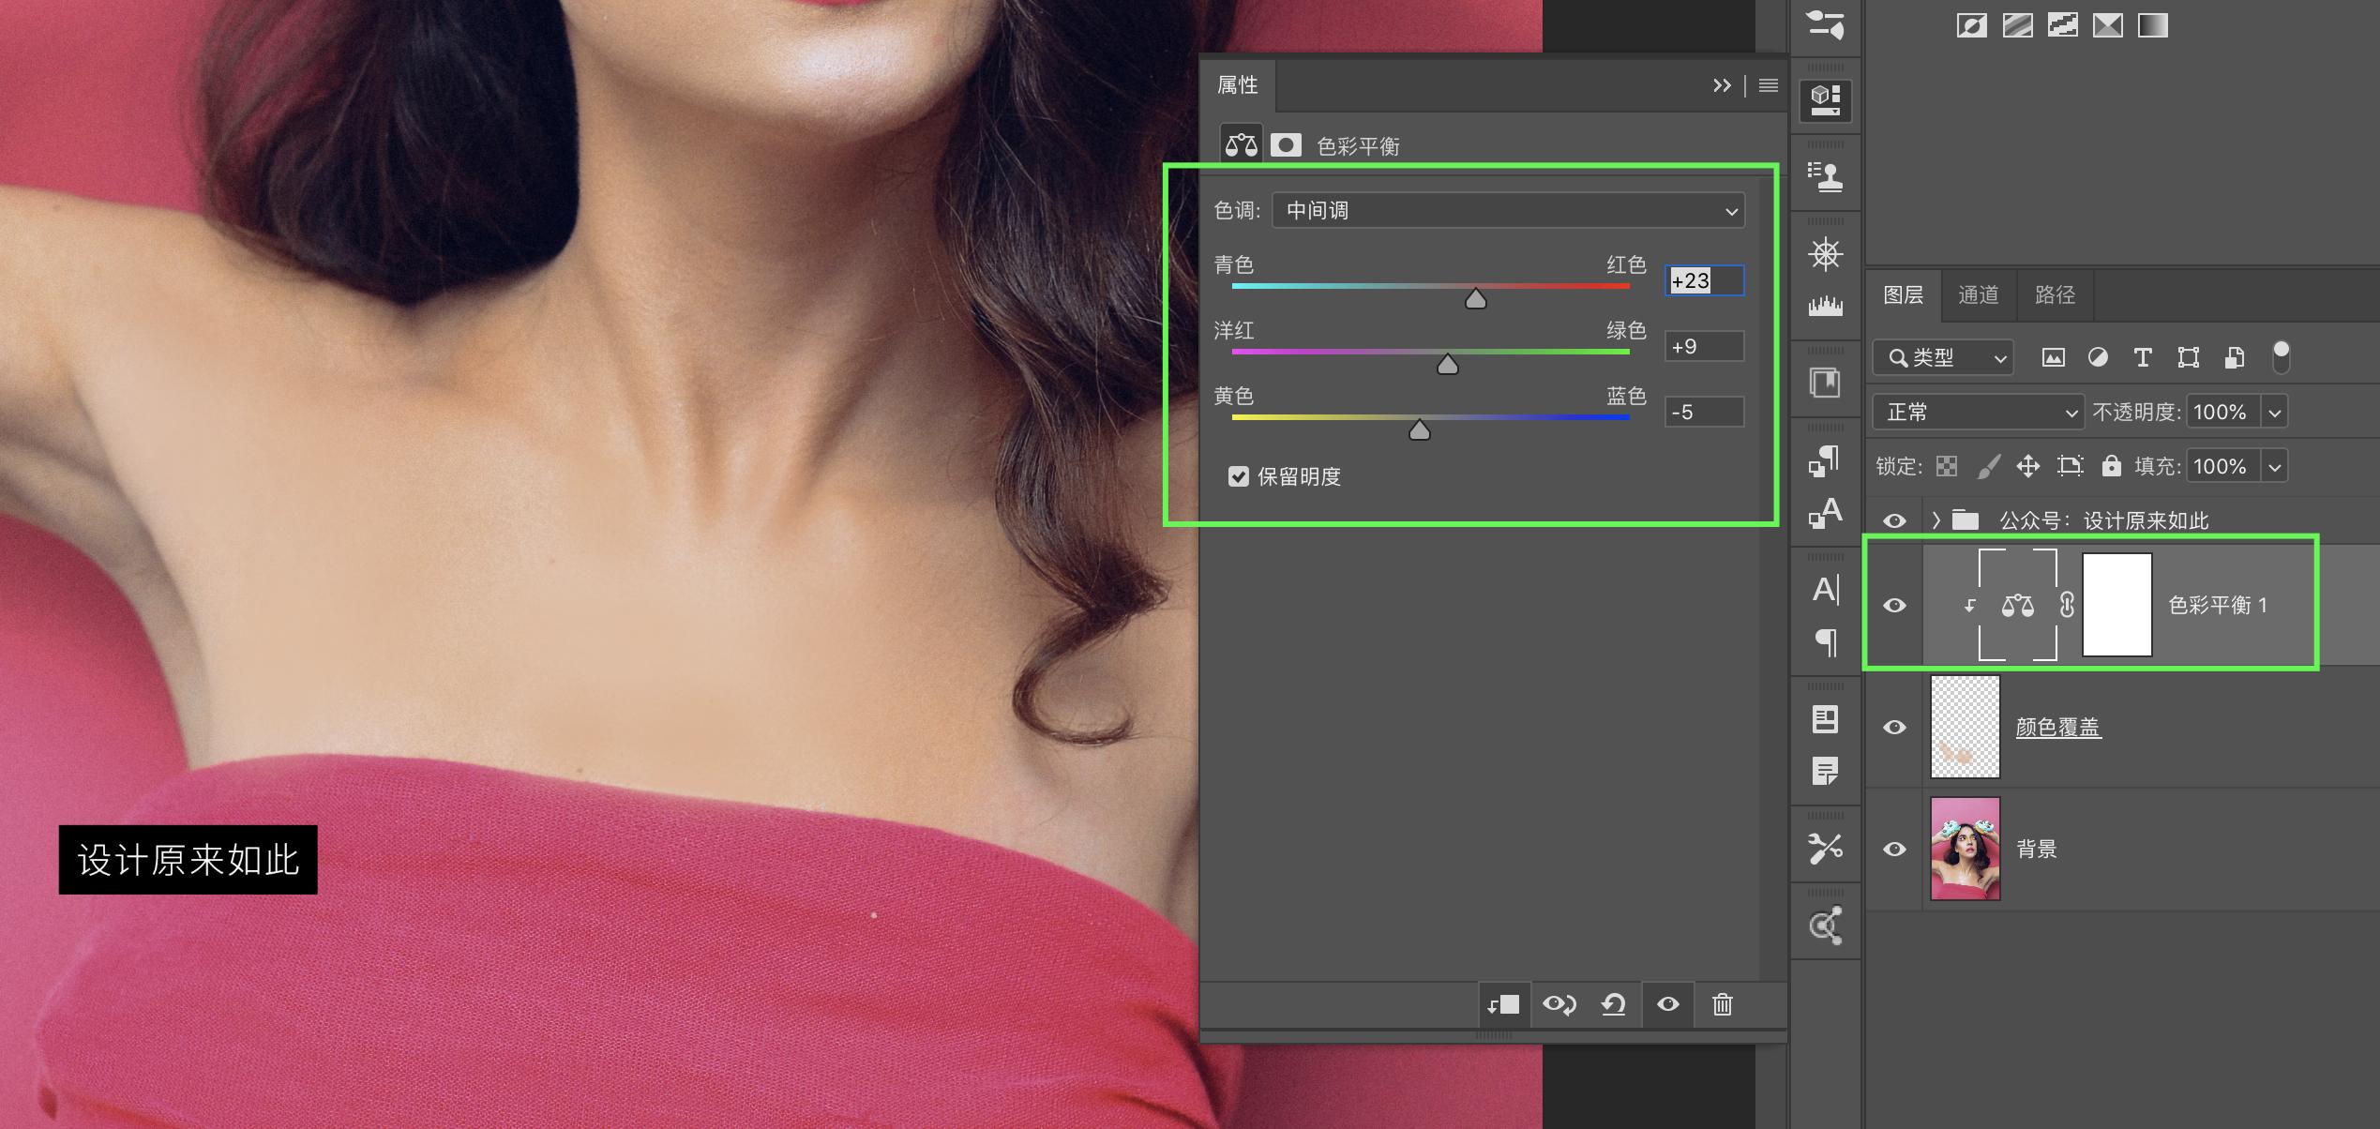Open the 正常 blend mode dropdown
The image size is (2380, 1129).
(x=1979, y=412)
